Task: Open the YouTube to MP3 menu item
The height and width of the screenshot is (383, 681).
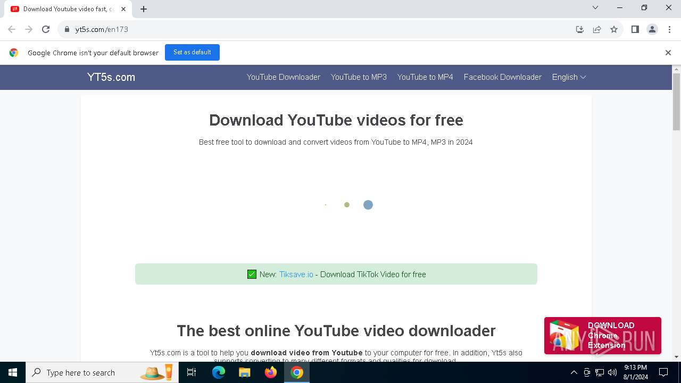Action: click(x=359, y=77)
